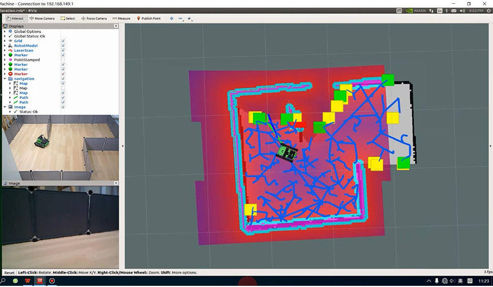
Task: Toggle the LaserScan display checkbox
Action: 63,51
